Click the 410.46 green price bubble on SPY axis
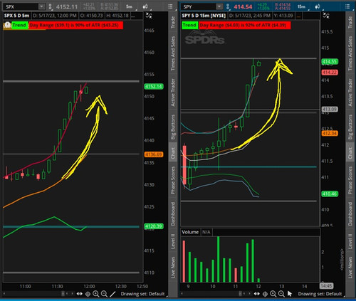Viewport: 356px width, 301px height. pyautogui.click(x=330, y=194)
